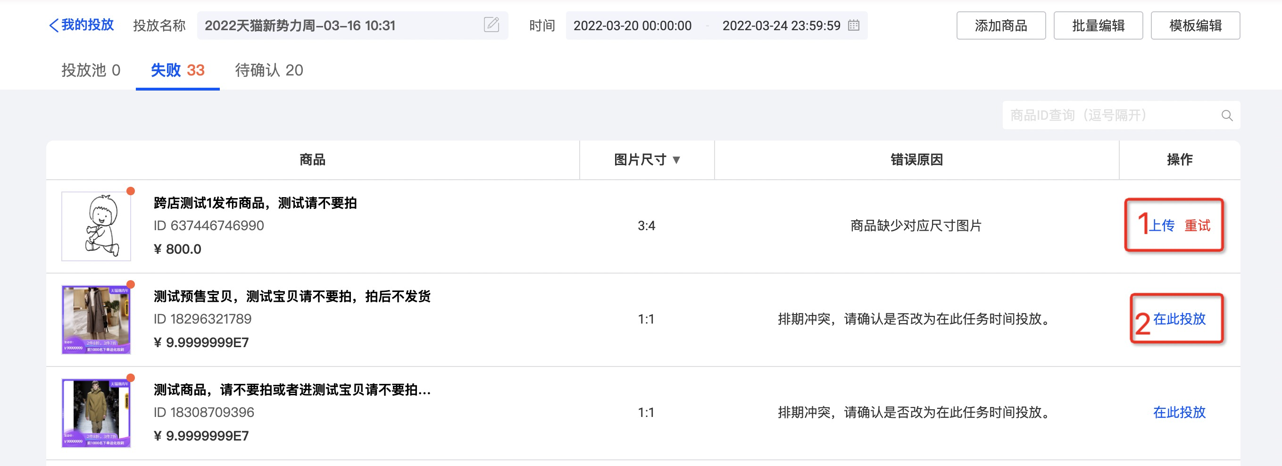Viewport: 1282px width, 466px height.
Task: Open the yellow coat product thumbnail
Action: 96,413
